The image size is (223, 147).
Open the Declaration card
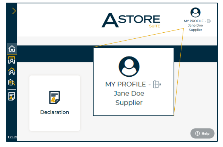tap(55, 103)
